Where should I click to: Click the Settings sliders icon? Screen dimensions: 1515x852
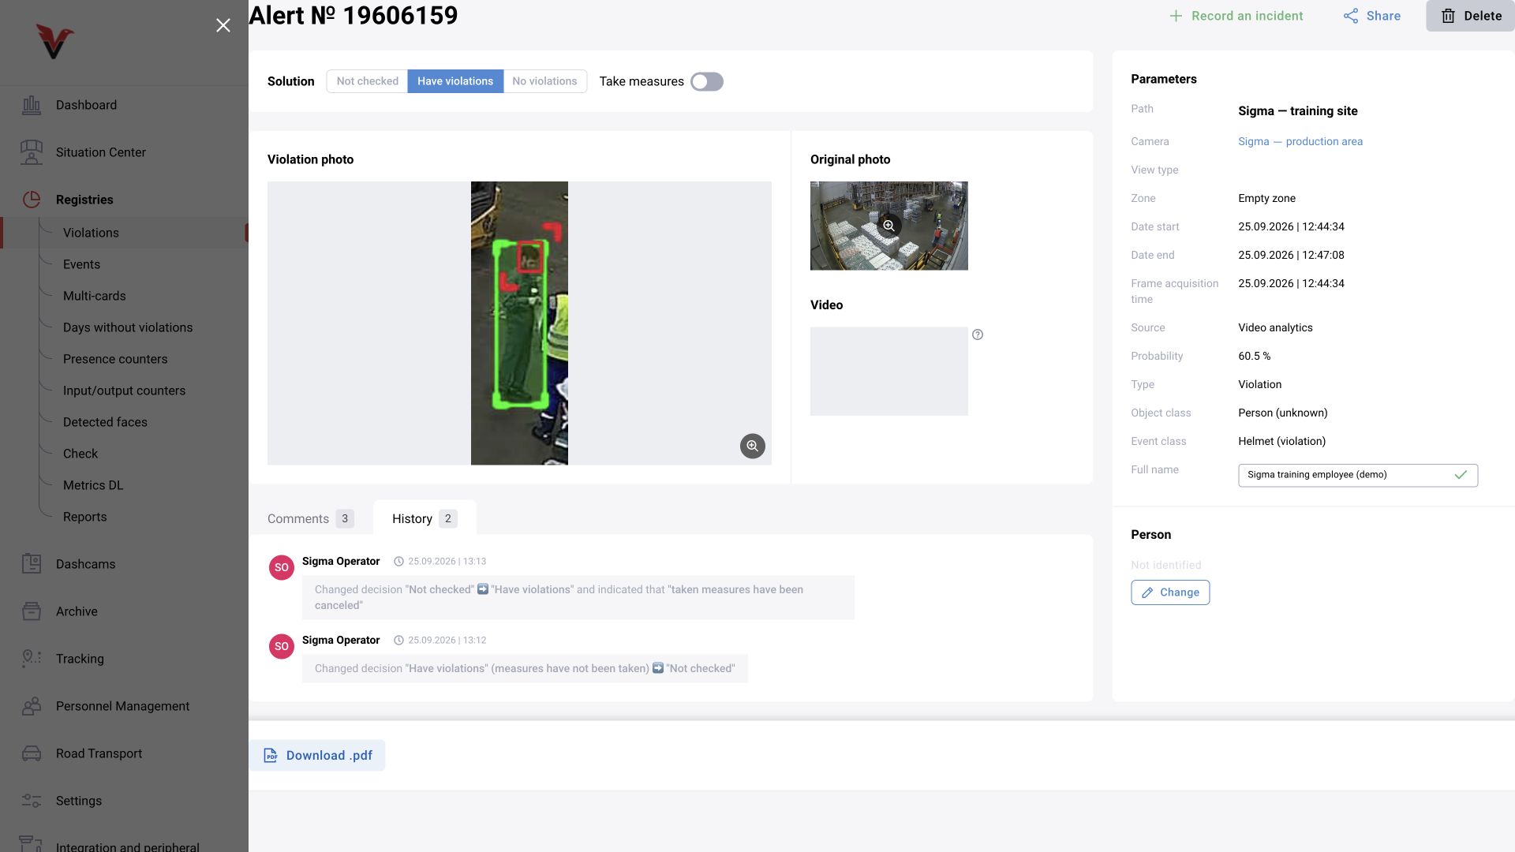click(32, 801)
